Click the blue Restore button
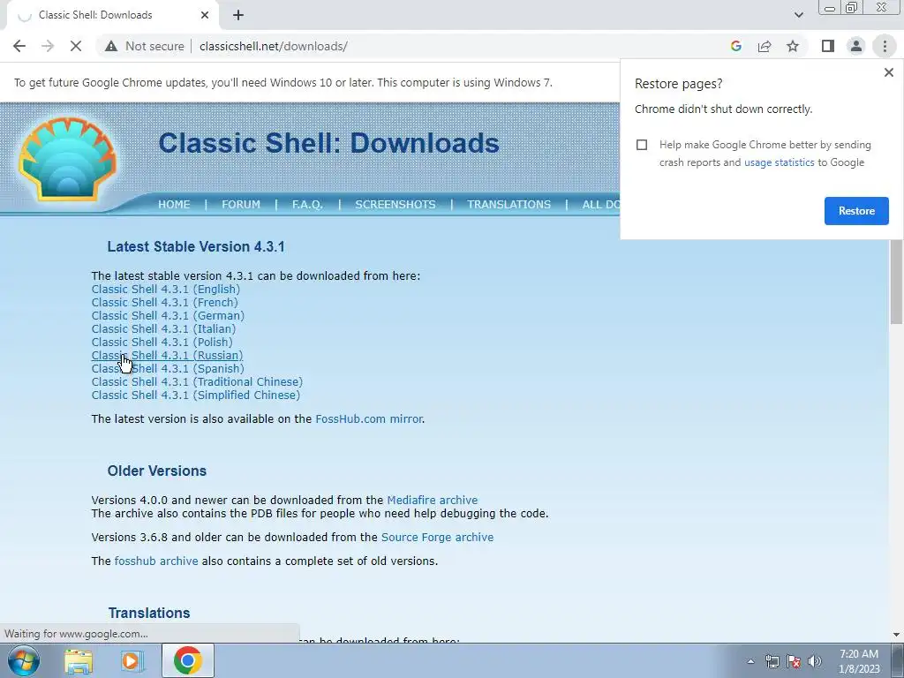 856,211
